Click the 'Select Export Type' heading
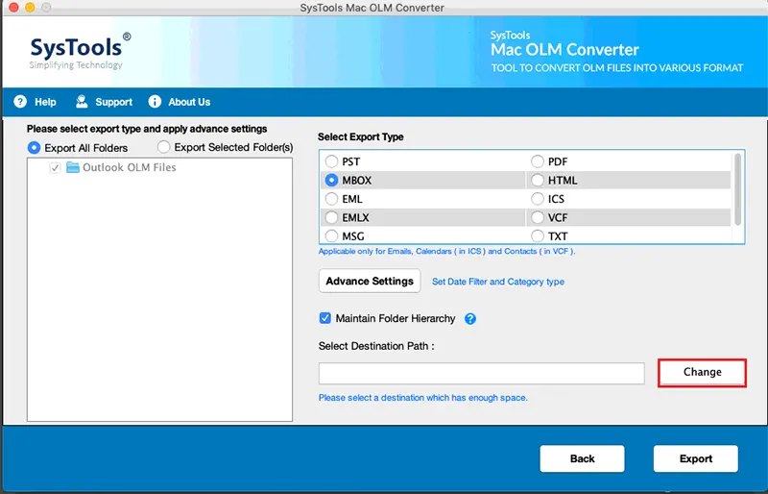Screen dimensions: 768x494 (361, 136)
